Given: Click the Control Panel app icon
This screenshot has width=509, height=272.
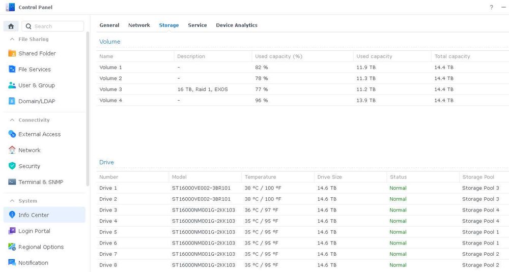Looking at the screenshot, I should click(10, 7).
